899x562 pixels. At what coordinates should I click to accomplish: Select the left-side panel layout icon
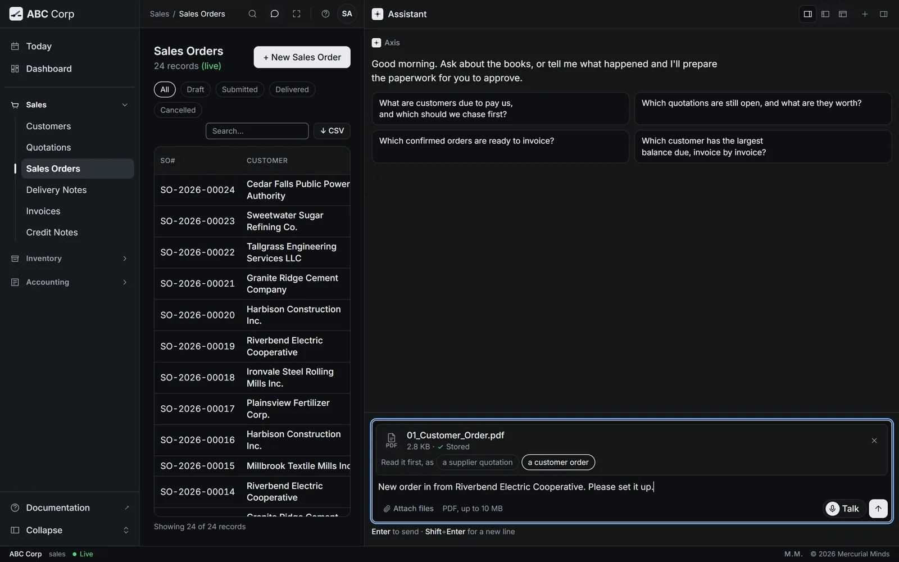click(x=825, y=14)
